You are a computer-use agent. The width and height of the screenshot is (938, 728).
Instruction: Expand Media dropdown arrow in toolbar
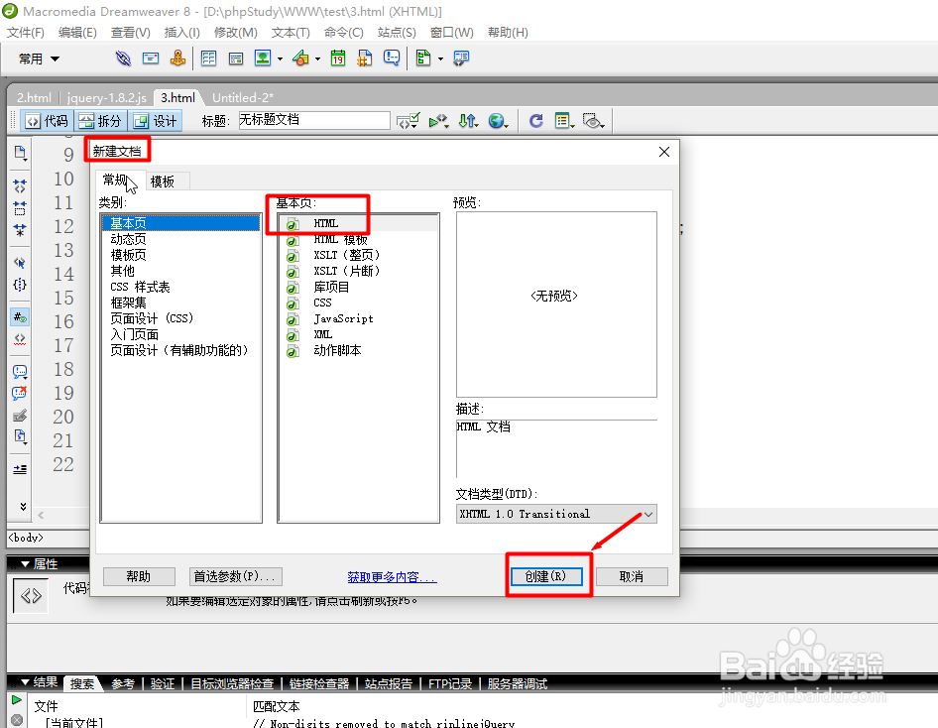[x=317, y=59]
